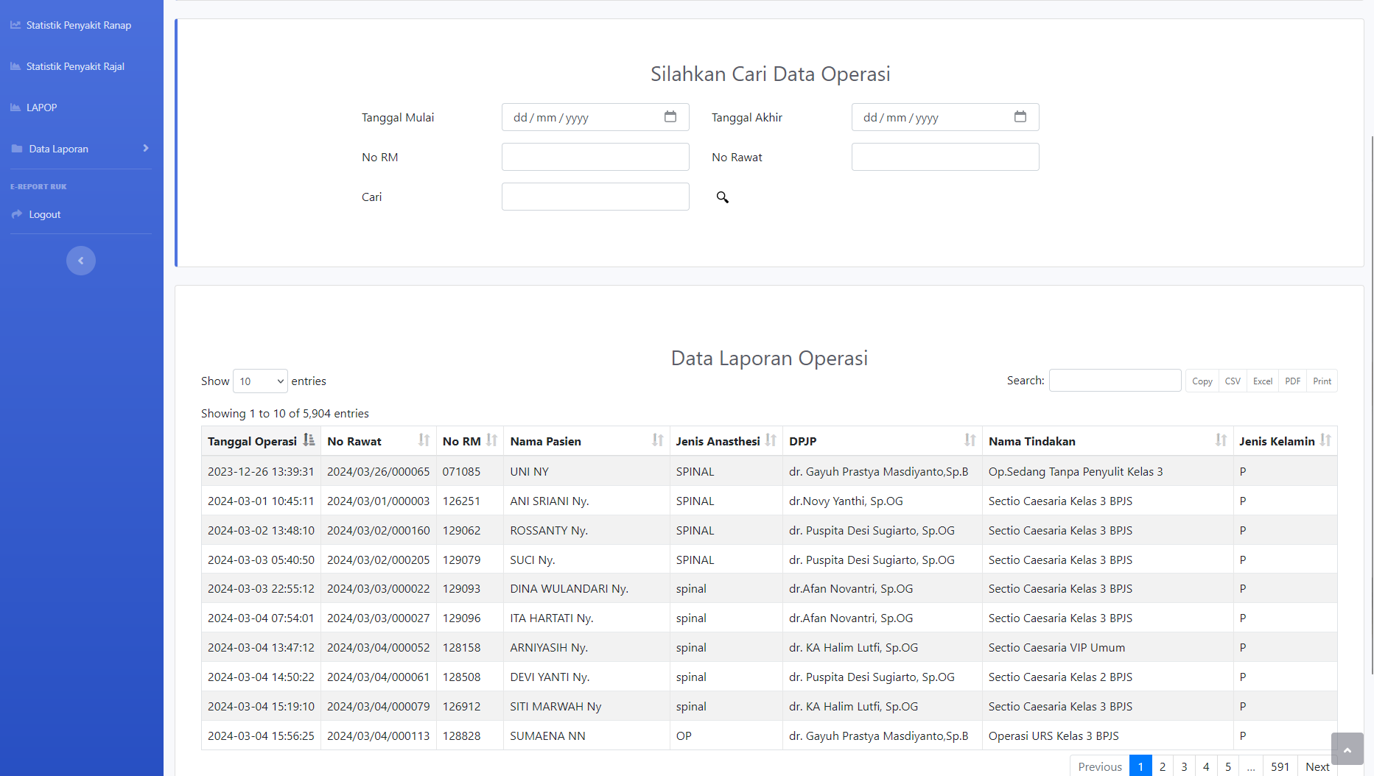The image size is (1374, 776).
Task: Sort by DPJP column sort icon
Action: point(970,440)
